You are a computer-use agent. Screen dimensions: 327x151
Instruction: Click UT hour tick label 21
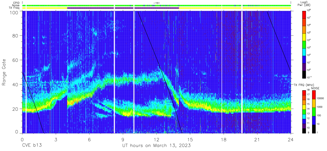point(257,140)
